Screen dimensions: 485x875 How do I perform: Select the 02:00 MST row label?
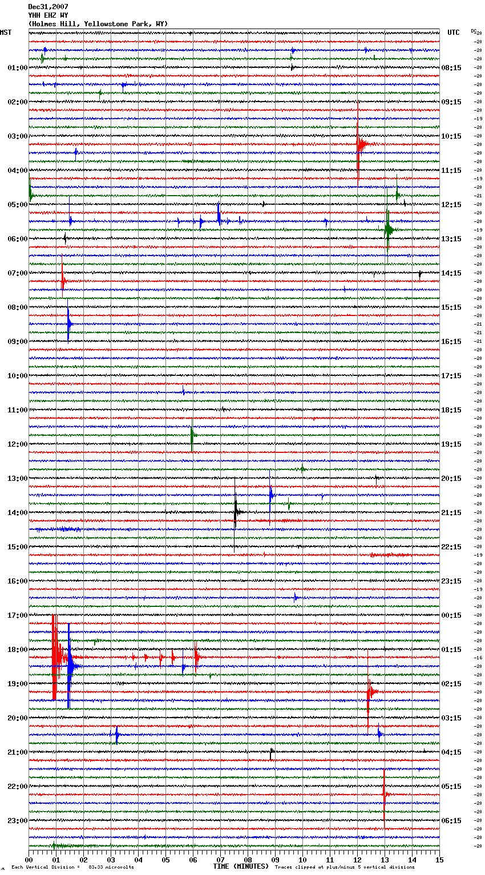(18, 102)
